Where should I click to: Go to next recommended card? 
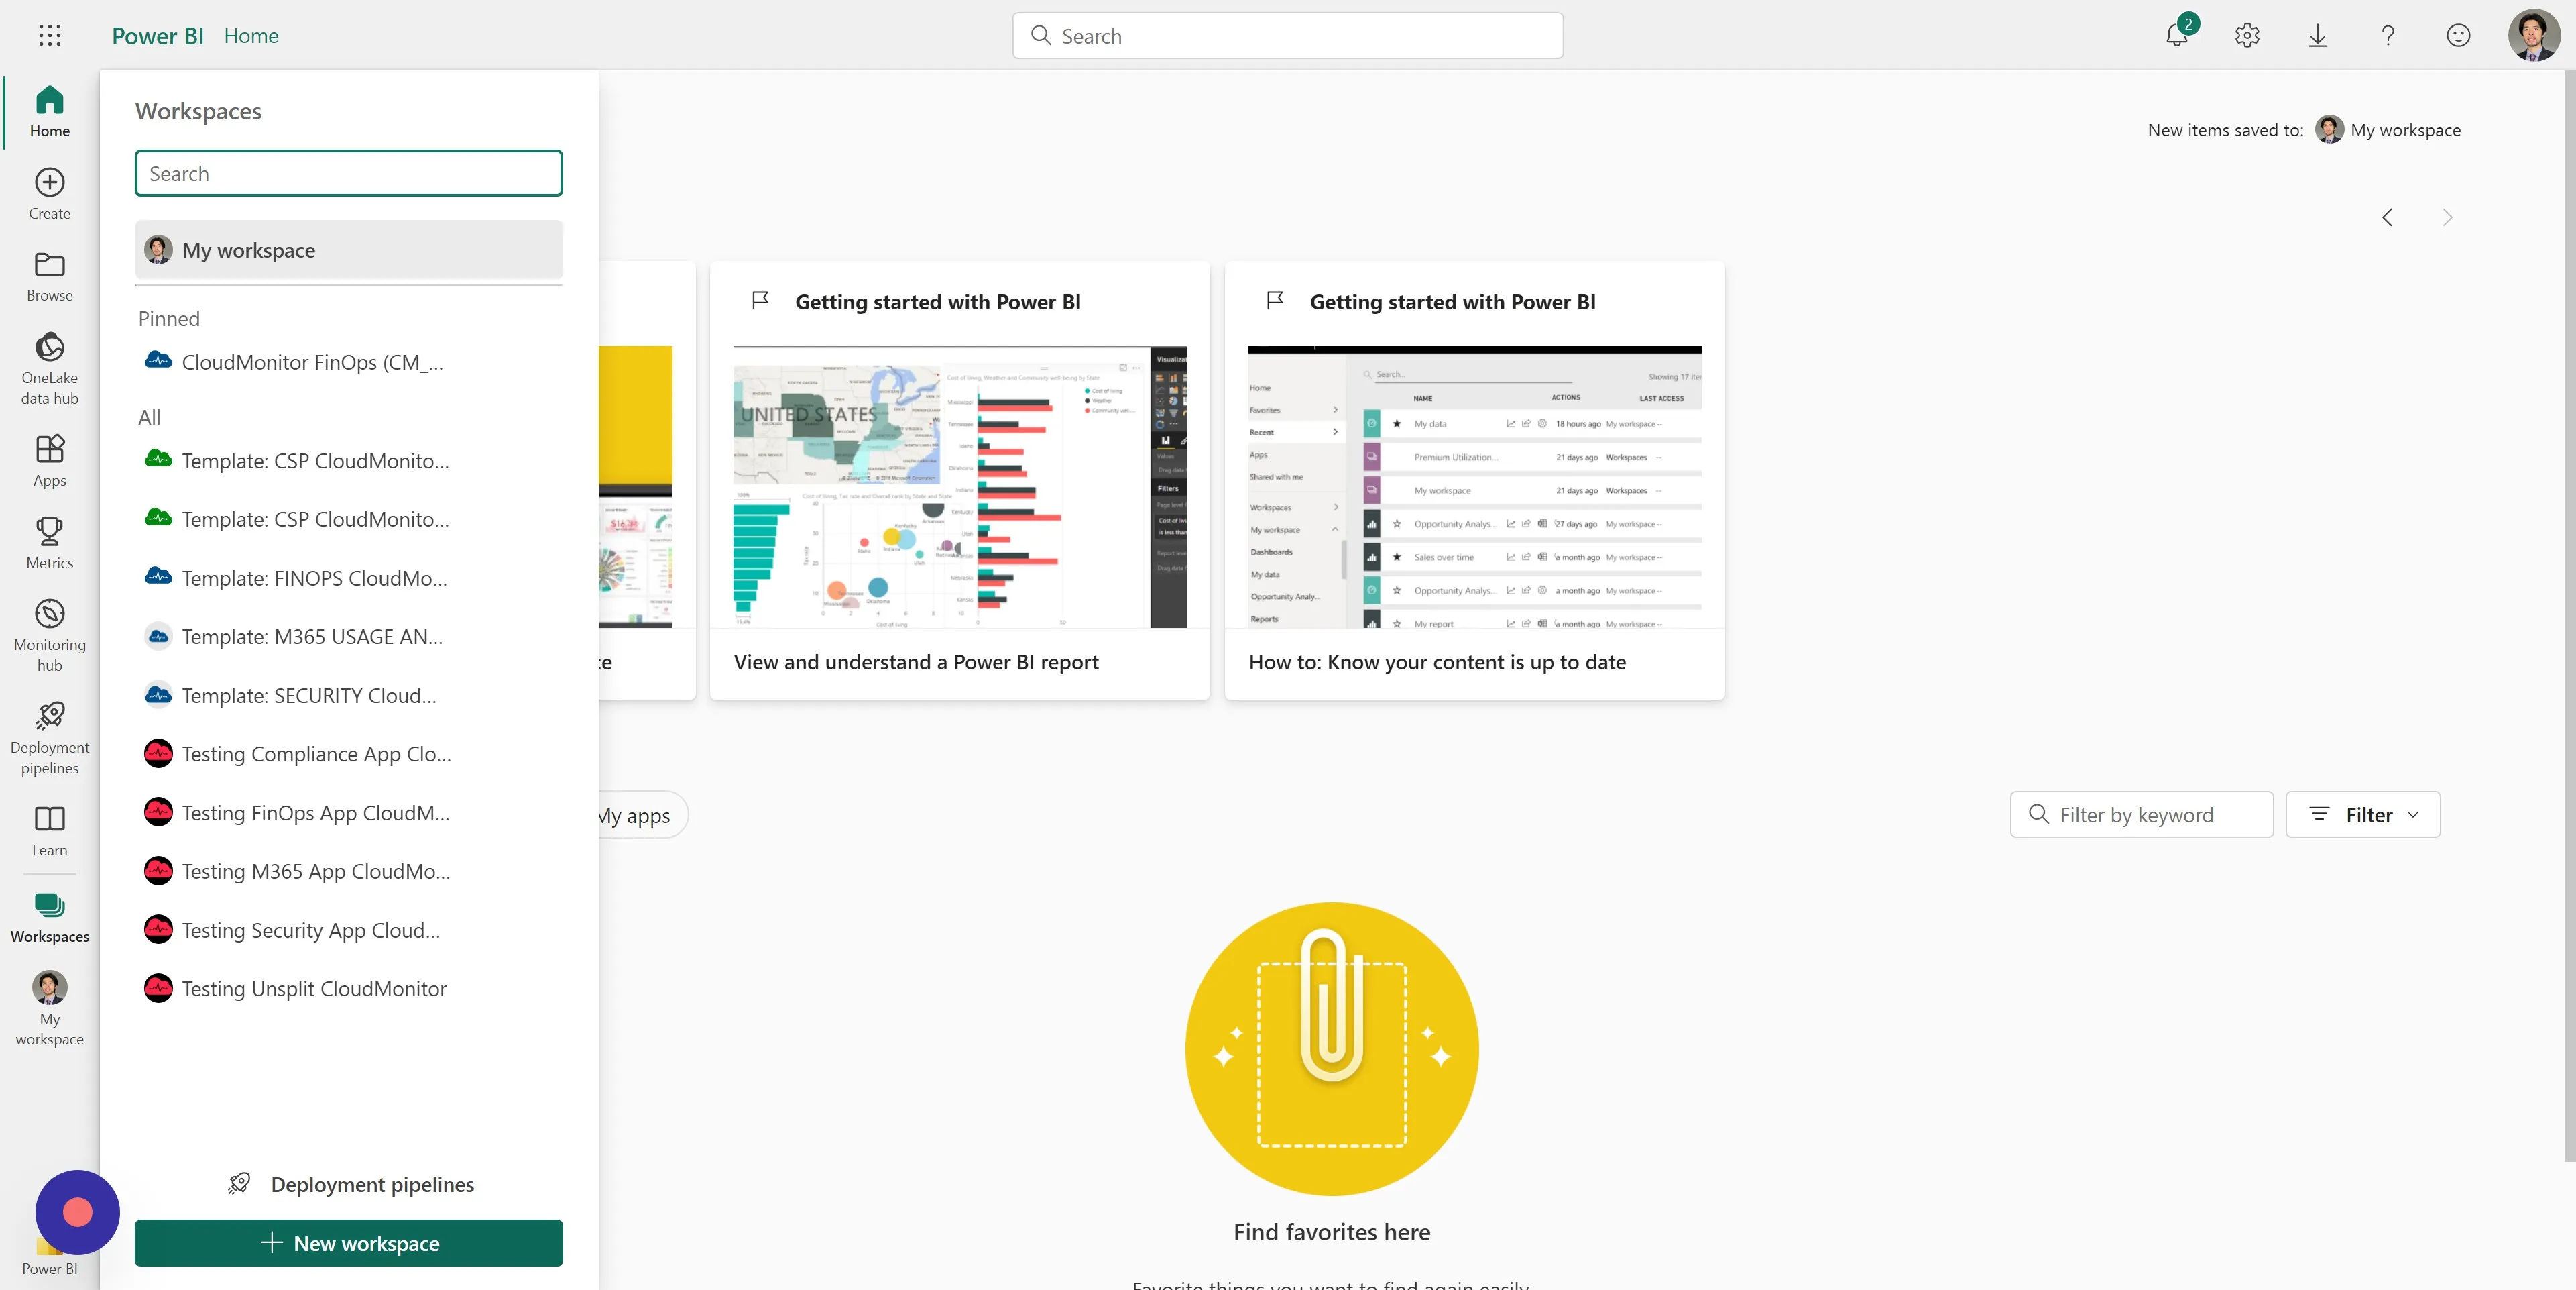pos(2447,217)
